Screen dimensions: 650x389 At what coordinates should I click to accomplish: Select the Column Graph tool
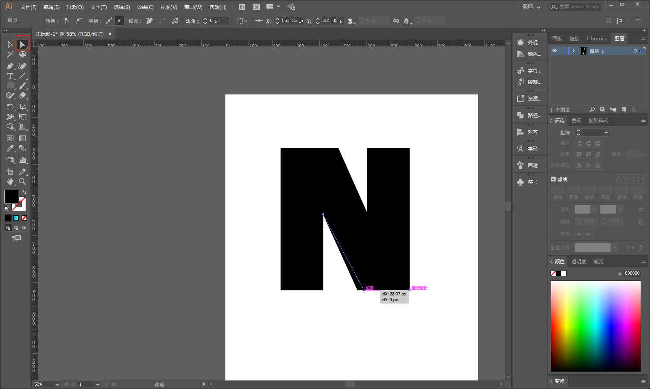(22, 160)
